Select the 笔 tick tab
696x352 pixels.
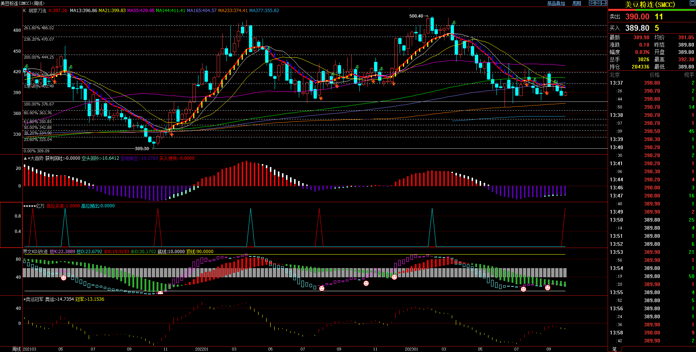(615, 349)
